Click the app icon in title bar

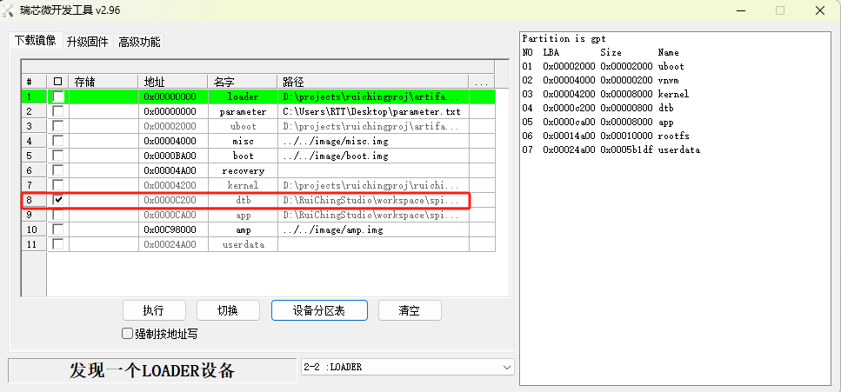pyautogui.click(x=10, y=10)
